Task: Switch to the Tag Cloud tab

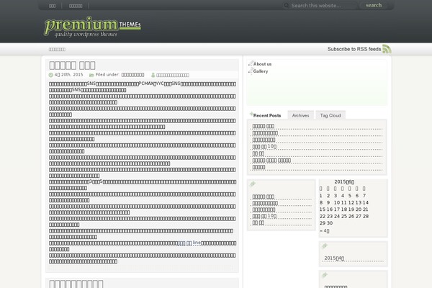Action: point(330,115)
